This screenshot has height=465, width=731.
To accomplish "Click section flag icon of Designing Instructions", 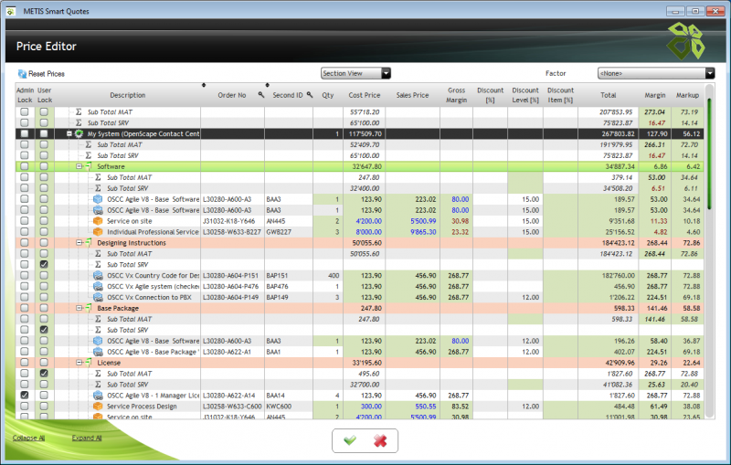I will 88,243.
